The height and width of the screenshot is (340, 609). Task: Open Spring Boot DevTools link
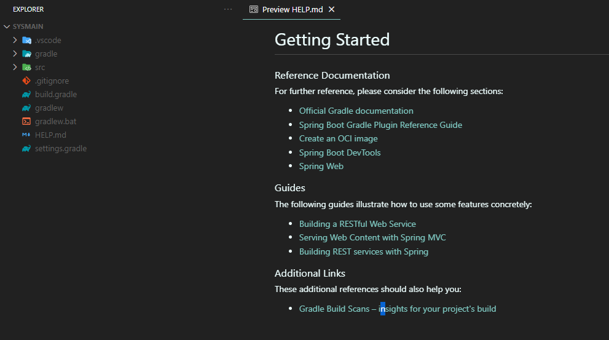tap(340, 152)
